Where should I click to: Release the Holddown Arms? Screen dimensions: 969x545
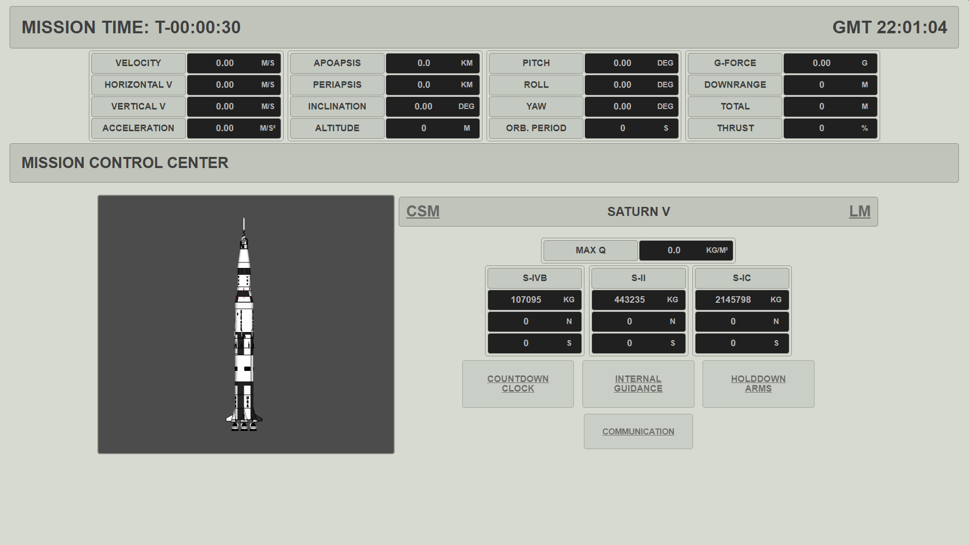(758, 384)
